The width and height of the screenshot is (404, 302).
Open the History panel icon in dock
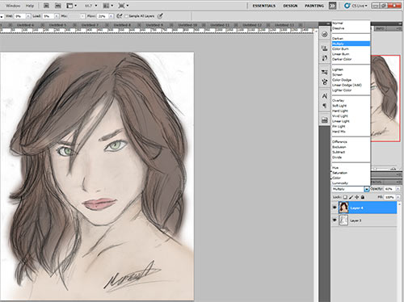325,34
